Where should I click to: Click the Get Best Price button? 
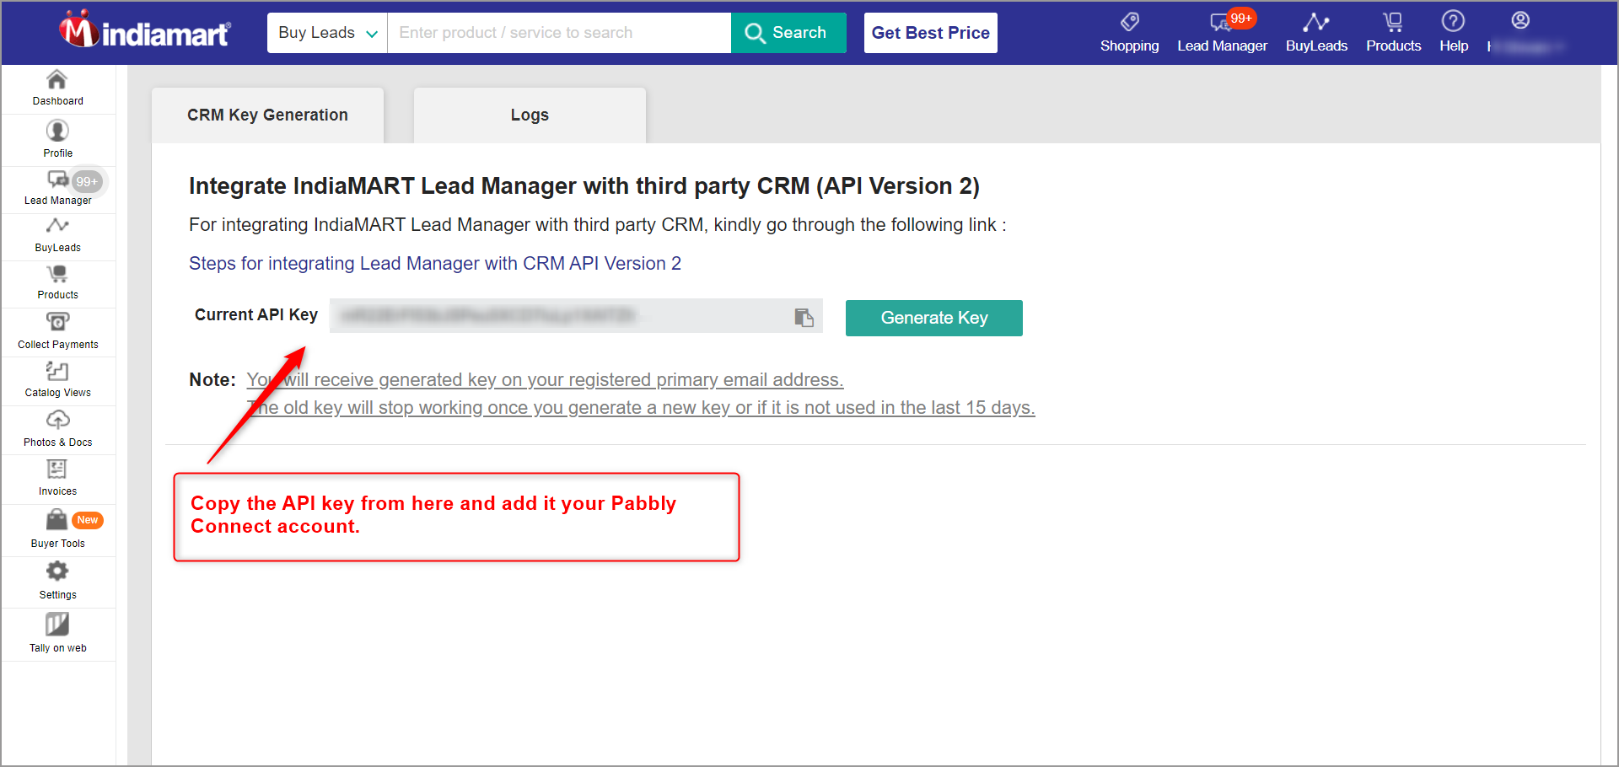[931, 33]
